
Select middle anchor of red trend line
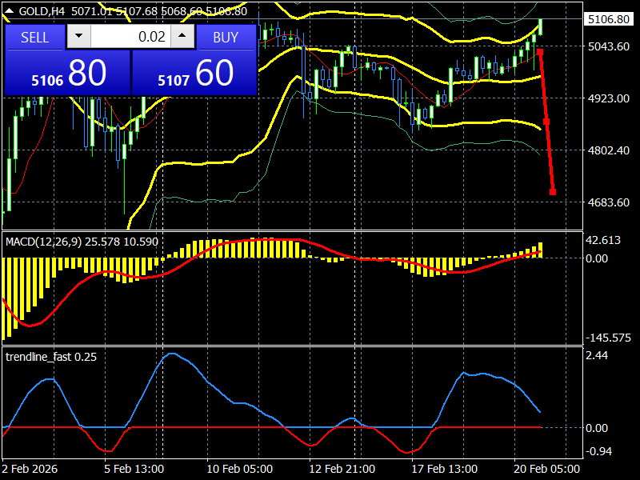point(546,122)
